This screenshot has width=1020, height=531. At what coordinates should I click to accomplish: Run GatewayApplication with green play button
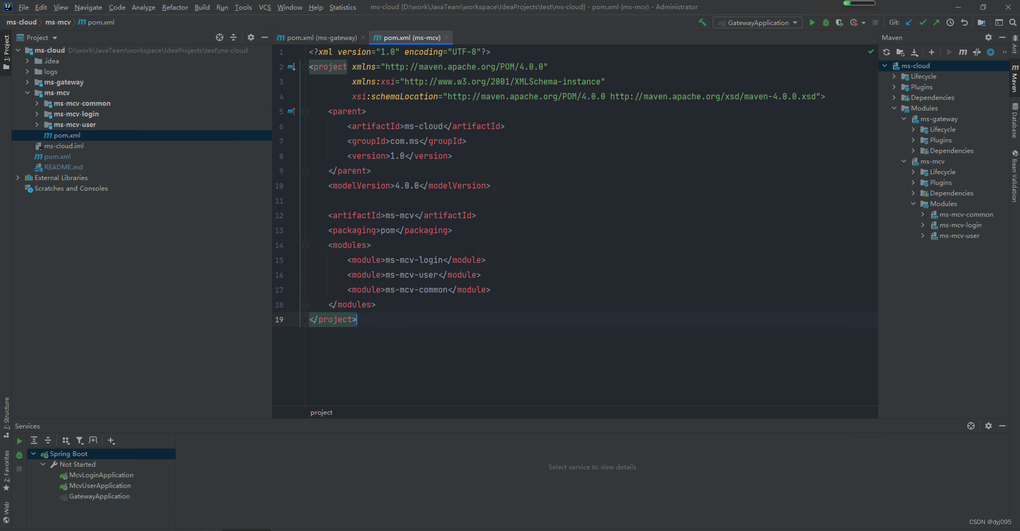(812, 22)
